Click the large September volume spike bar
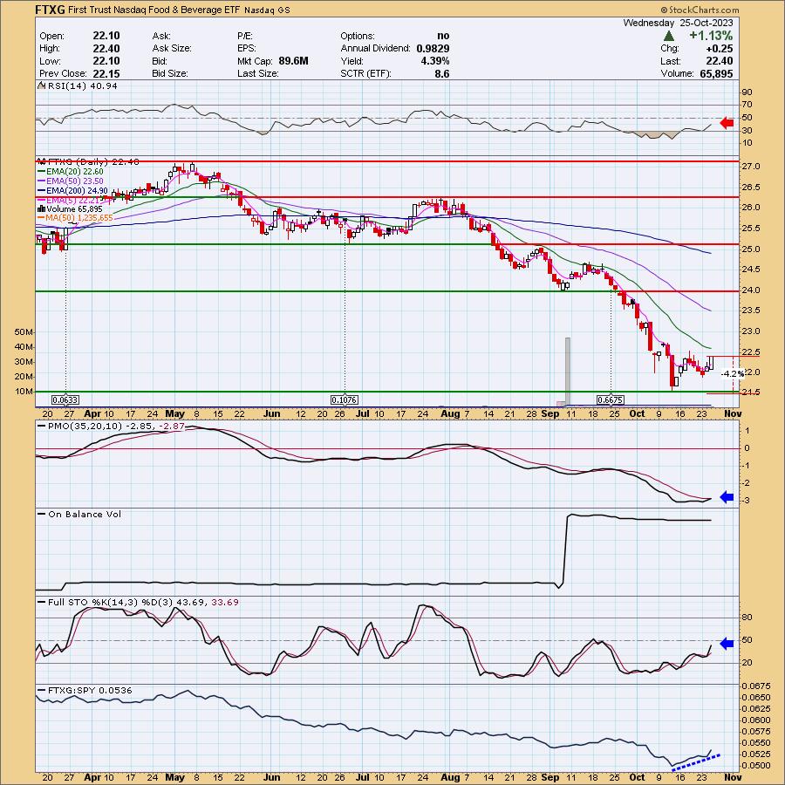 pos(568,371)
